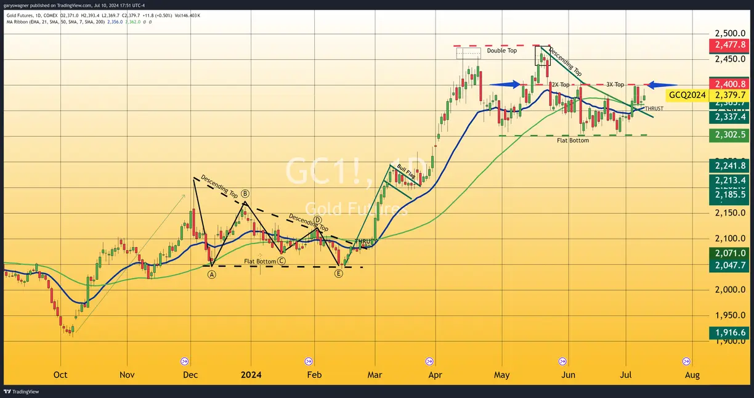Click the Feb label on time axis

pyautogui.click(x=314, y=375)
